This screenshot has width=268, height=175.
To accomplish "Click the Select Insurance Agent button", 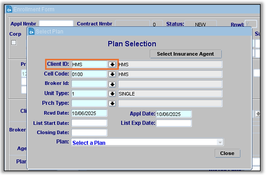I will point(185,54).
